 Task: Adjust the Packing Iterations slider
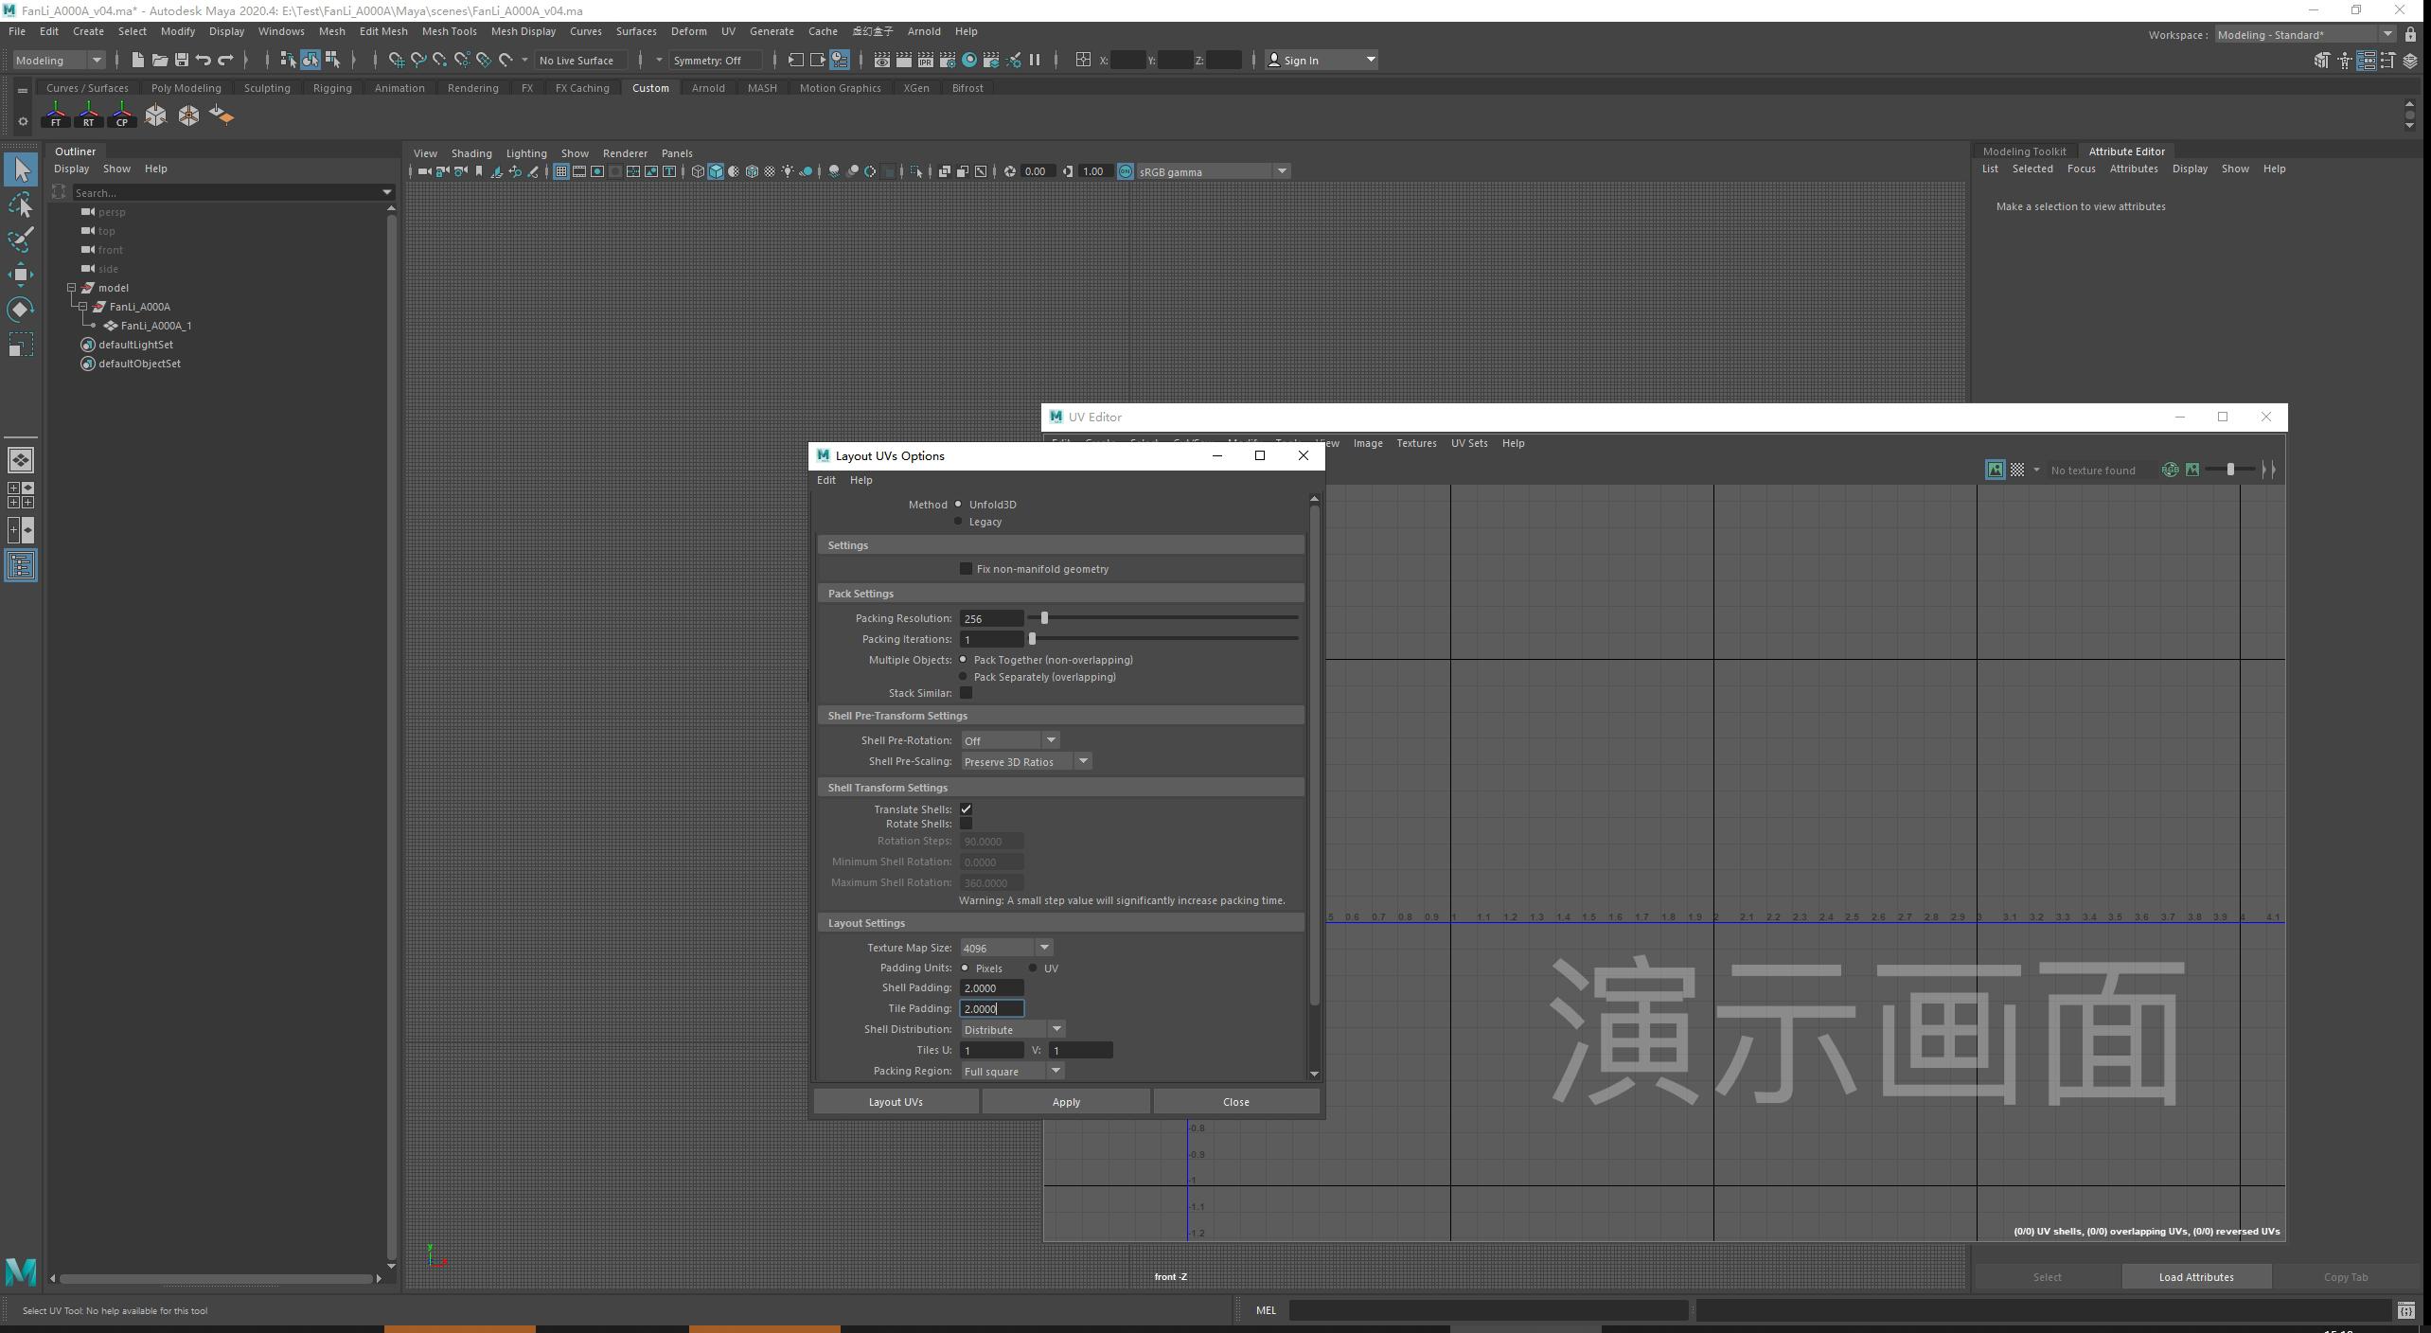(1032, 639)
